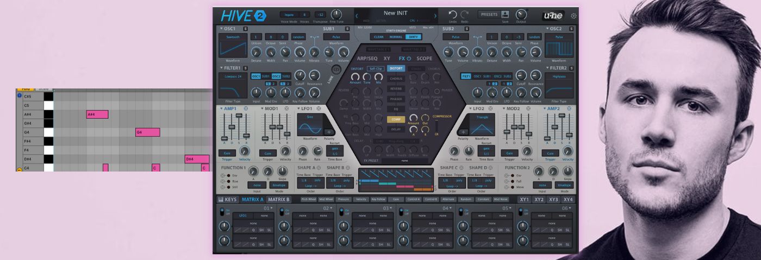Click the next preset arrow

pyautogui.click(x=435, y=16)
